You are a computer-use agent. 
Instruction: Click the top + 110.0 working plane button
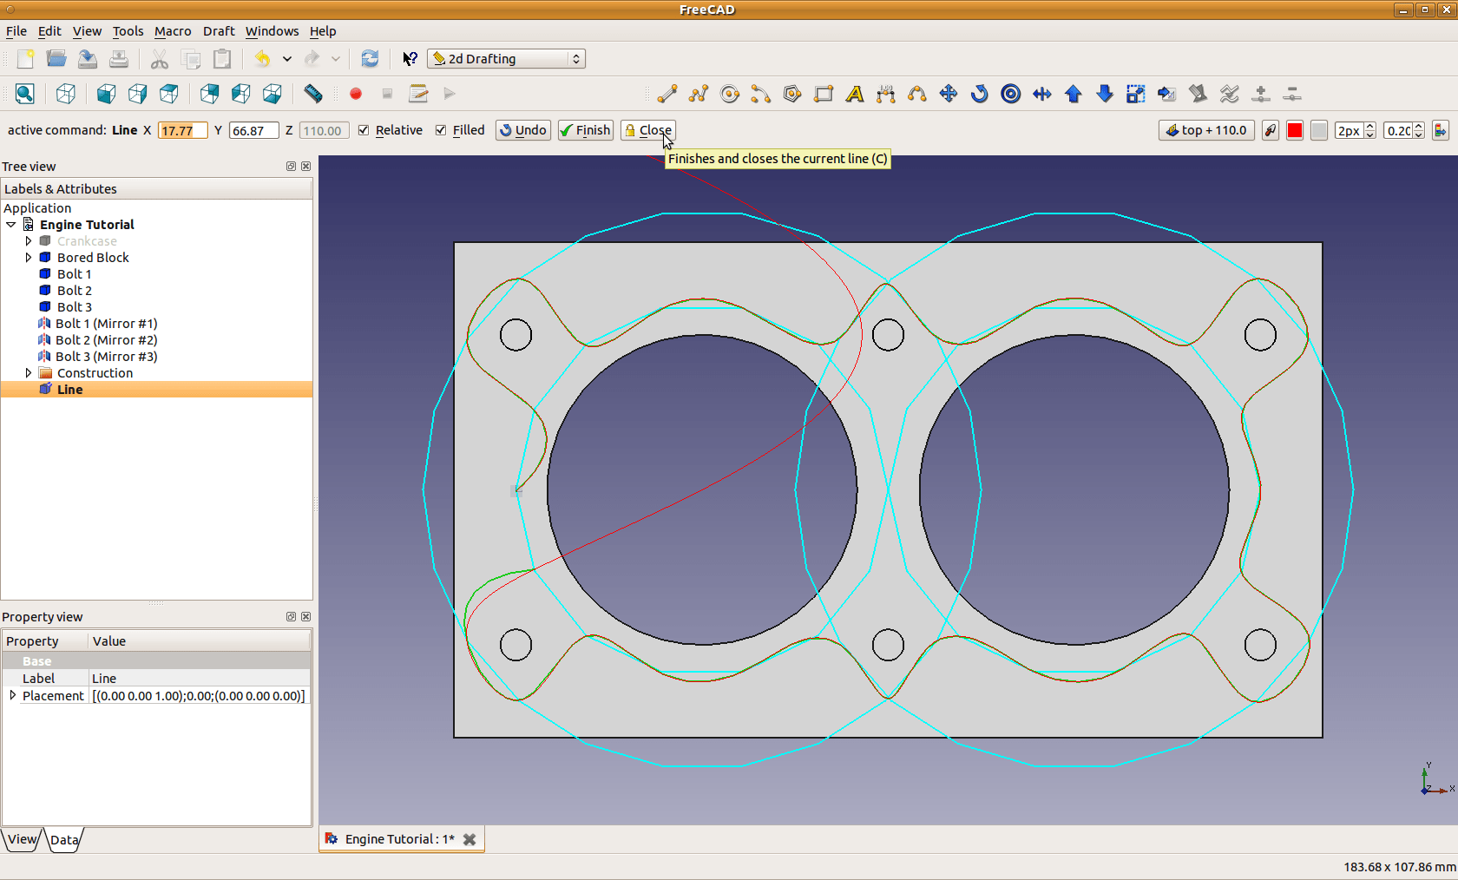[1206, 130]
